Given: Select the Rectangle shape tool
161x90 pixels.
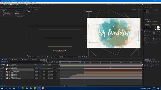Looking at the screenshot, I should click(16, 5).
